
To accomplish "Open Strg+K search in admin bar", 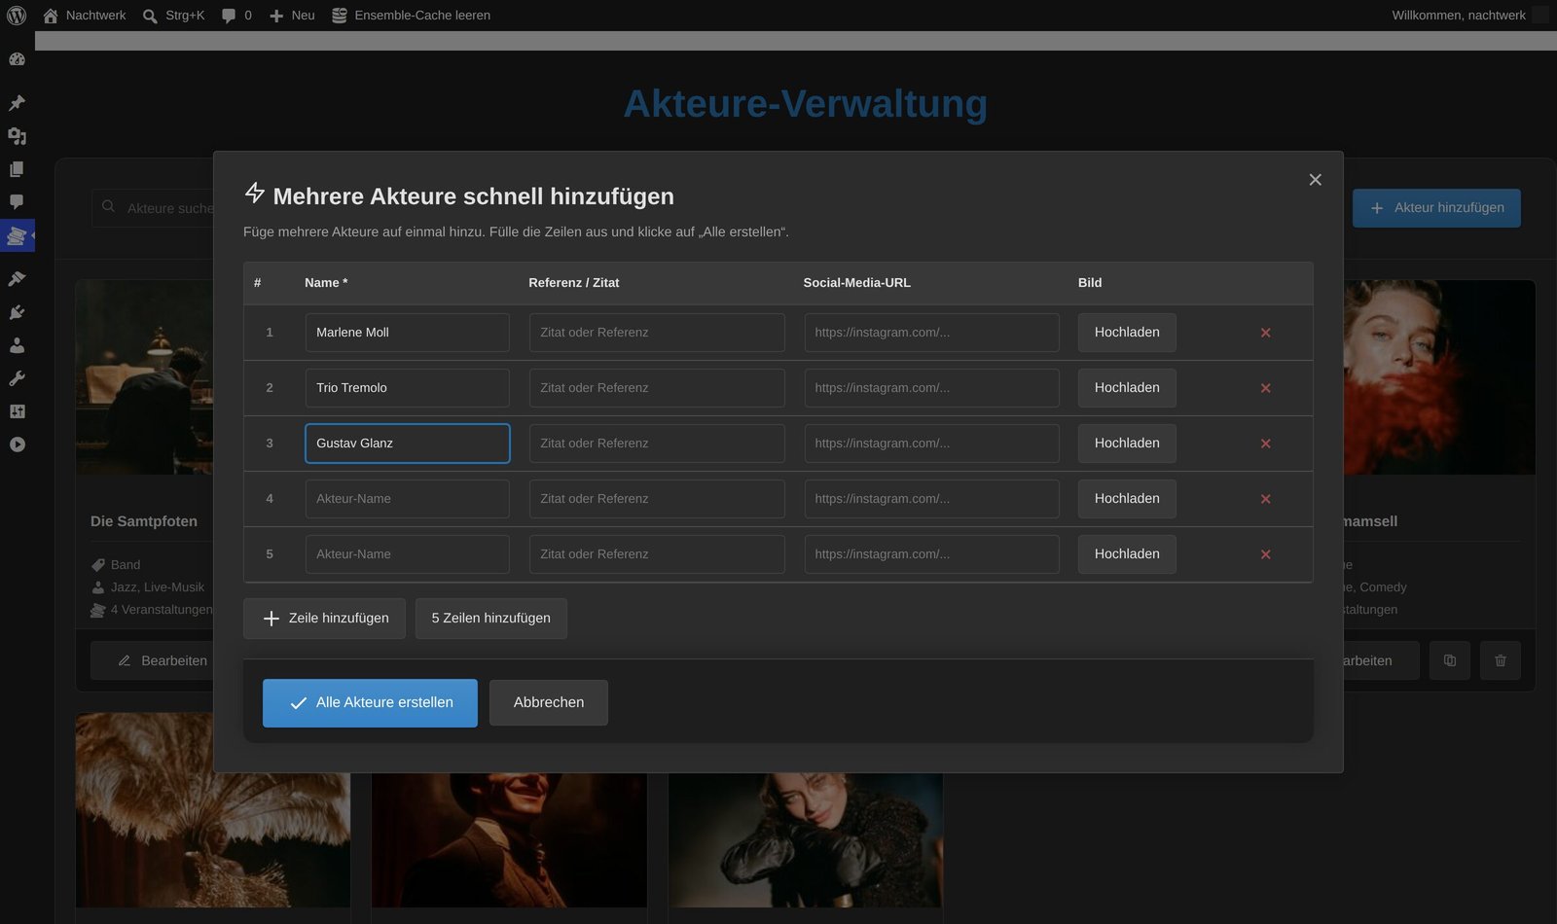I will 173,16.
